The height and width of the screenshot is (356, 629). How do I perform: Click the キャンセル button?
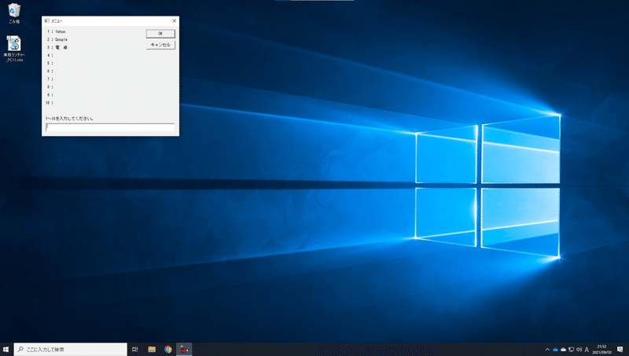pos(160,45)
